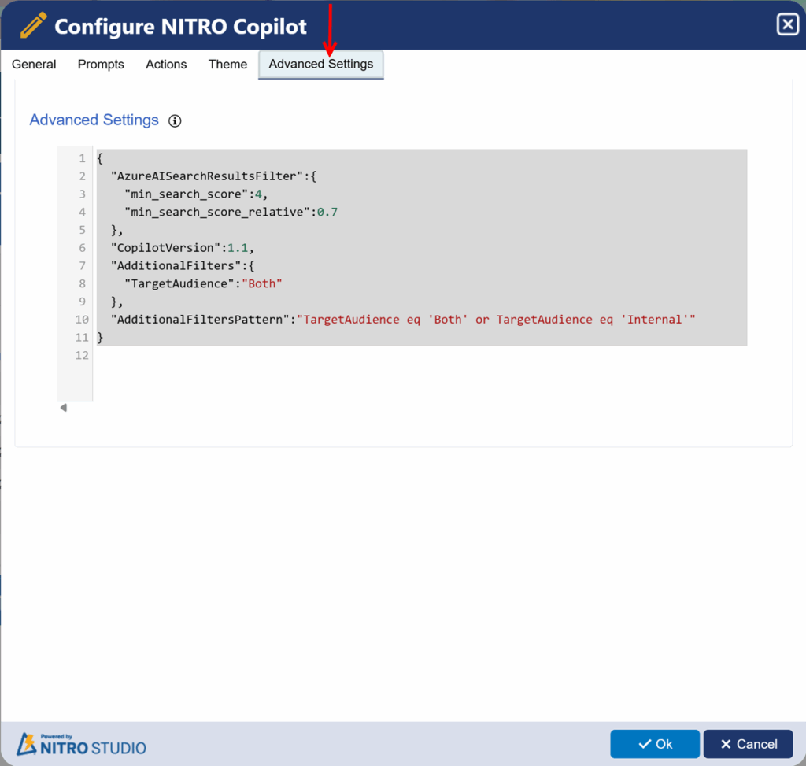This screenshot has width=806, height=766.
Task: Go to the Actions tab
Action: point(166,65)
